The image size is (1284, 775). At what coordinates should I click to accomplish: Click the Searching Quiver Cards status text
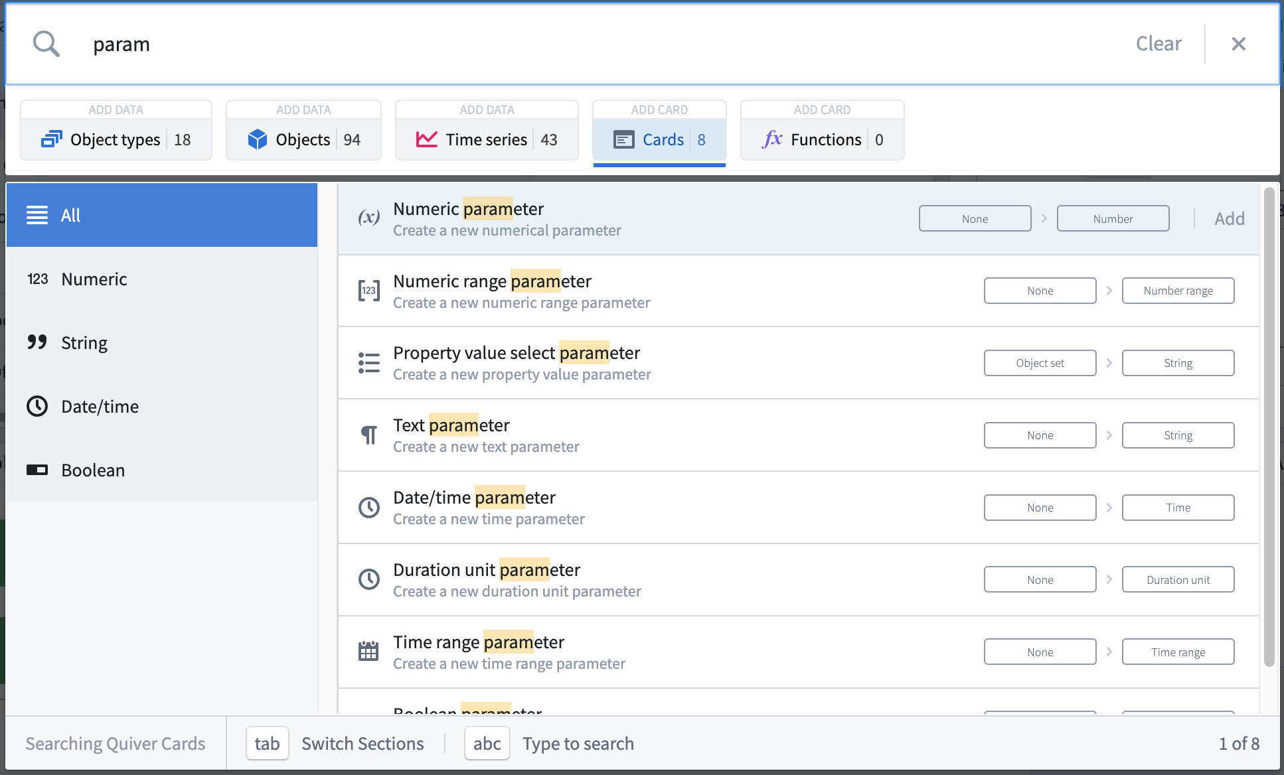coord(116,743)
